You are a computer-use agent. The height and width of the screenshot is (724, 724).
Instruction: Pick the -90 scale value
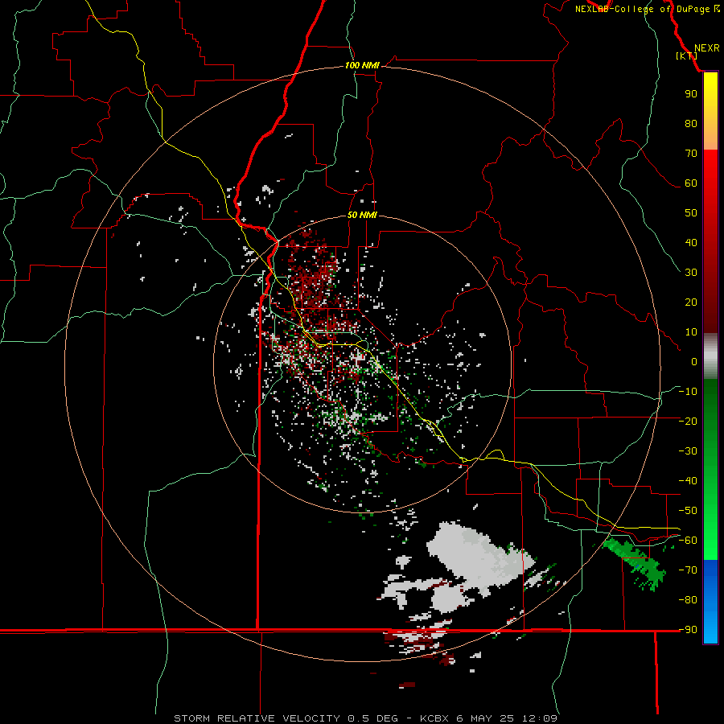tap(688, 630)
